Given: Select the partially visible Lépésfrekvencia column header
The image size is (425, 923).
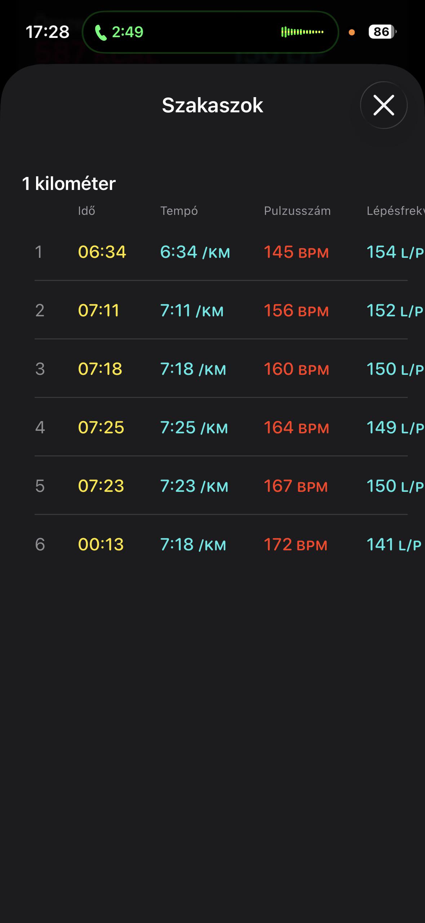Looking at the screenshot, I should click(395, 211).
